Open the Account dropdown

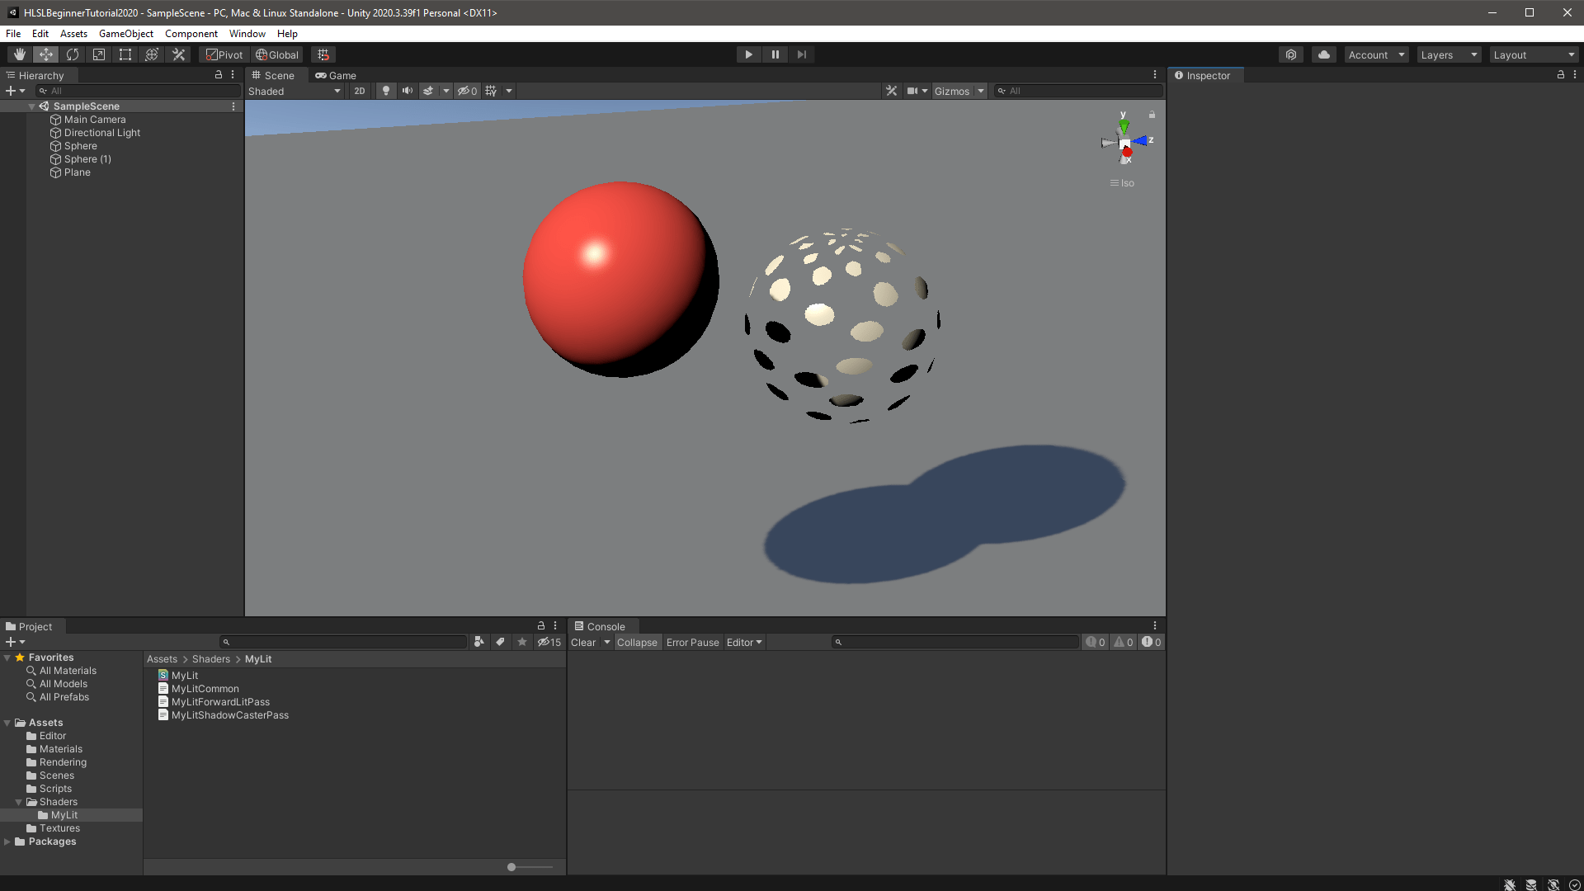pyautogui.click(x=1376, y=54)
